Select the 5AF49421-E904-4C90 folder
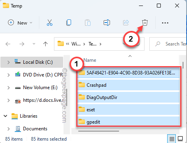 click(x=128, y=72)
